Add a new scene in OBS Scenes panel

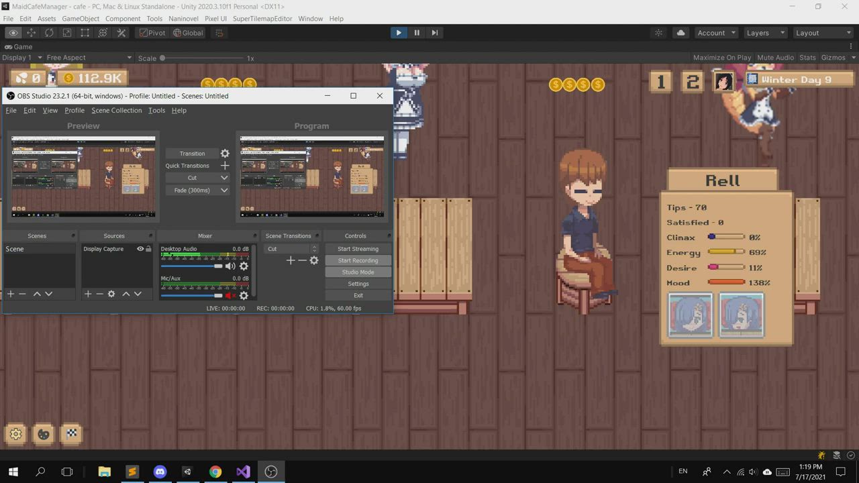point(11,294)
